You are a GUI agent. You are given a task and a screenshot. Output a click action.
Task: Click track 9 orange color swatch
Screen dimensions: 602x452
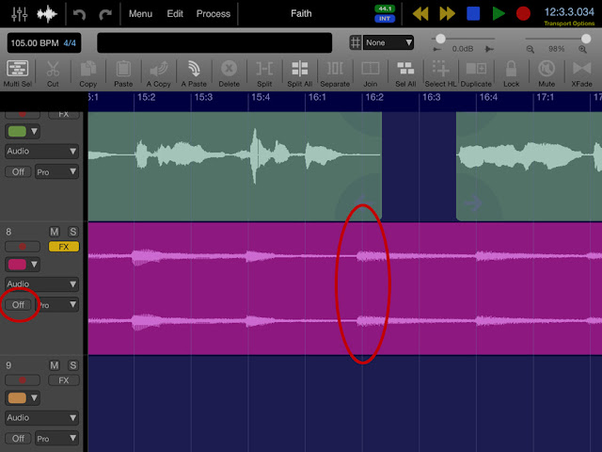[x=17, y=397]
